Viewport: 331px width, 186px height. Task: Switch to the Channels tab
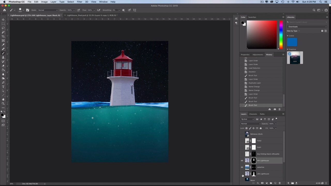[253, 114]
